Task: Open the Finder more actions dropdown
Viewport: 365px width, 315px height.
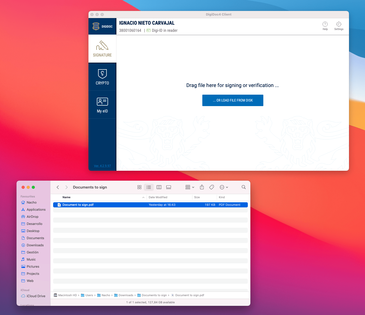Action: pos(224,187)
